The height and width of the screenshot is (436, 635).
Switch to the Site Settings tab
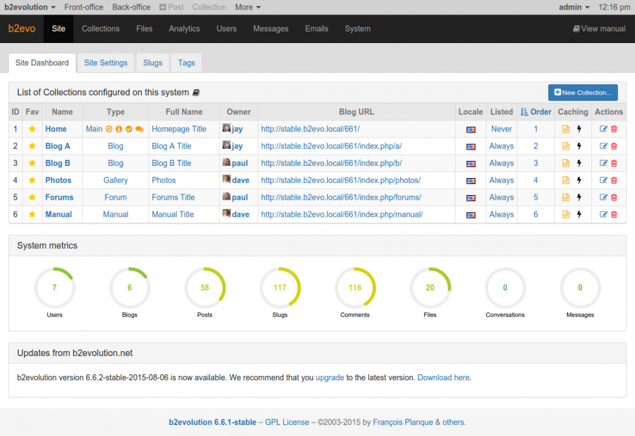[x=106, y=63]
